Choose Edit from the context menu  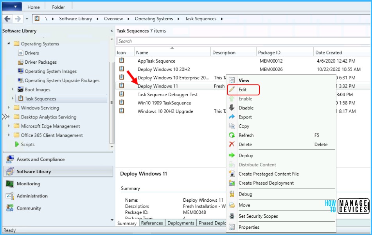pos(243,90)
